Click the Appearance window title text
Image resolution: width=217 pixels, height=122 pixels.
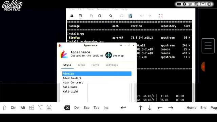[91, 45]
